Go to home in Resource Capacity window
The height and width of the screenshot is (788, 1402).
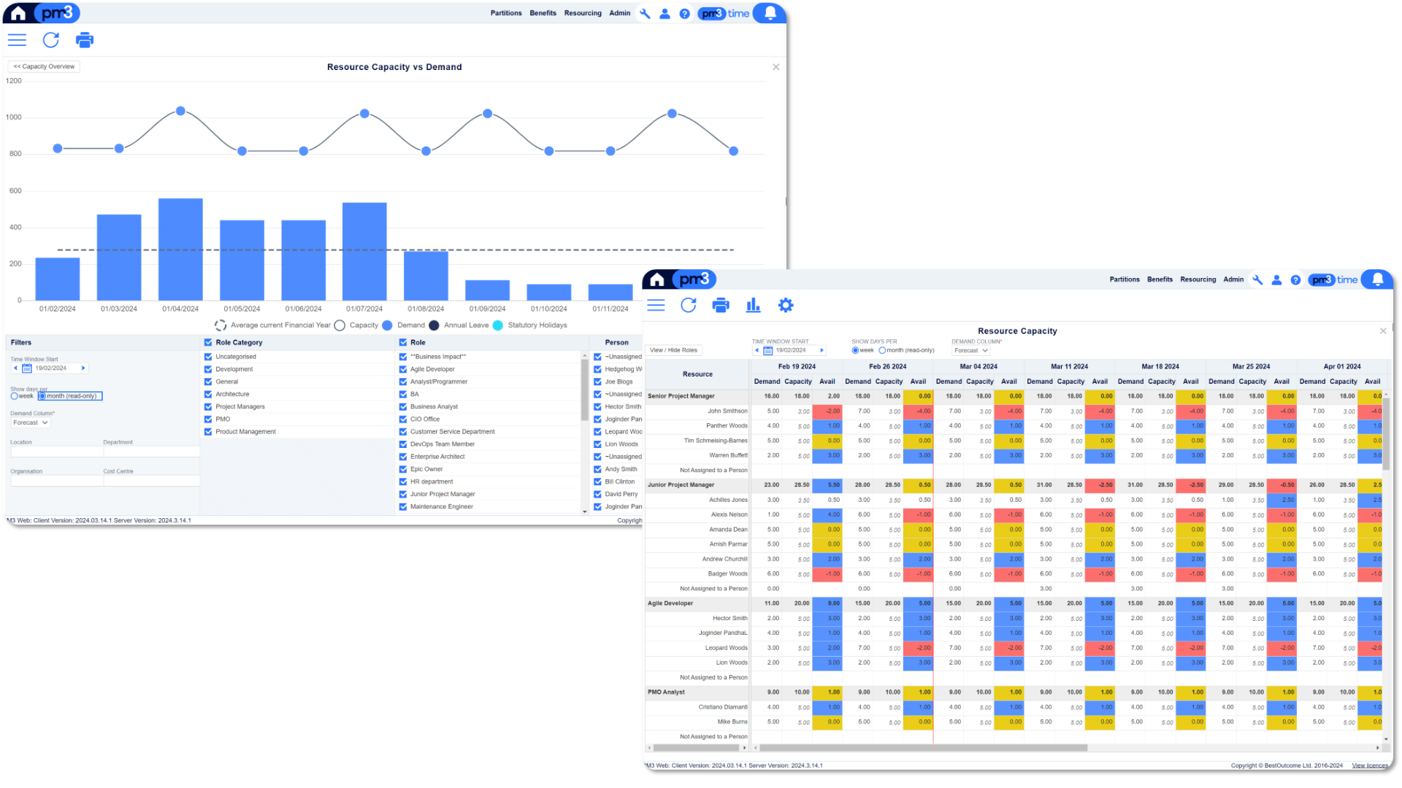(657, 279)
